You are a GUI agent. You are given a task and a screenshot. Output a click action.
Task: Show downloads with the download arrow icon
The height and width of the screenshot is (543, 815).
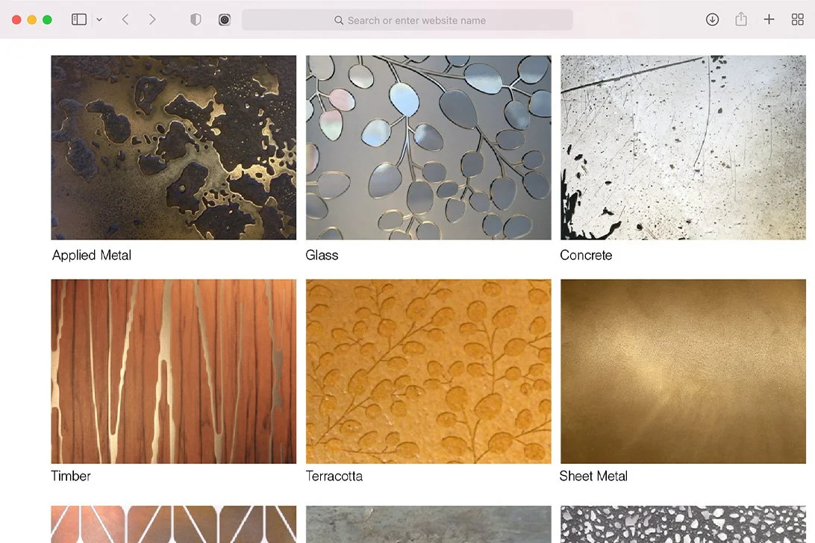712,19
